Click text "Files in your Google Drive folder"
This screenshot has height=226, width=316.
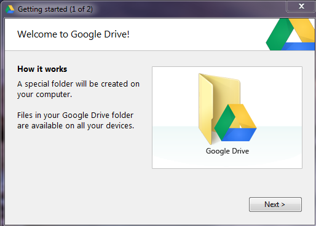coord(75,115)
